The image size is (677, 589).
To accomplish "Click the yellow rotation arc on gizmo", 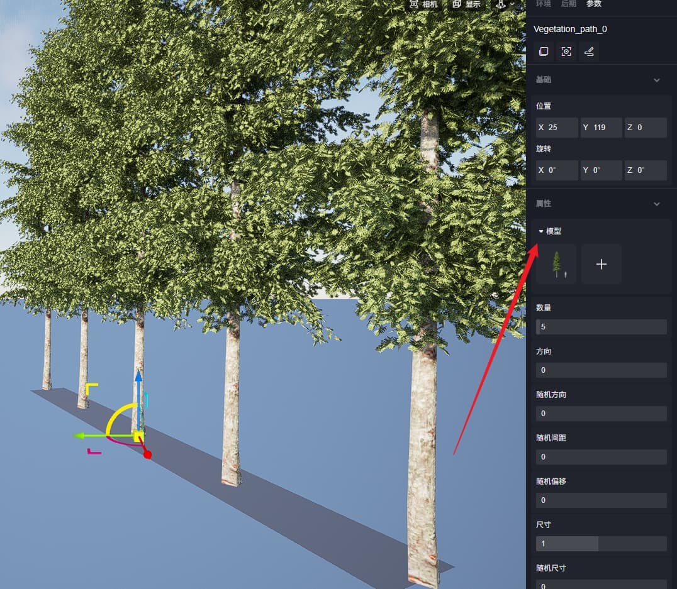I will [x=117, y=414].
